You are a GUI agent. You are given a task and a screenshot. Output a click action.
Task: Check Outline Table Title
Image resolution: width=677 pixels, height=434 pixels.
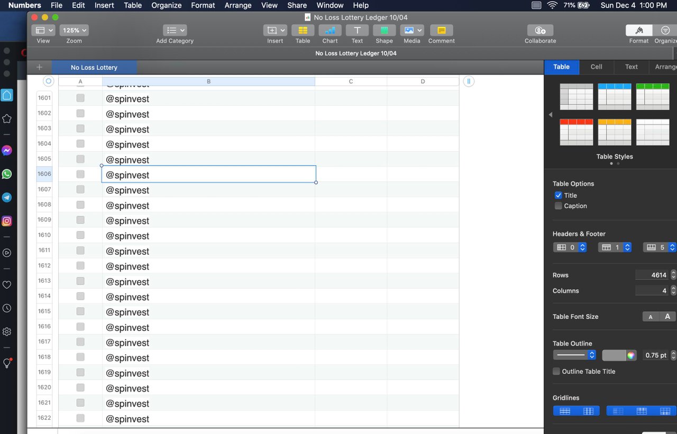pos(556,371)
